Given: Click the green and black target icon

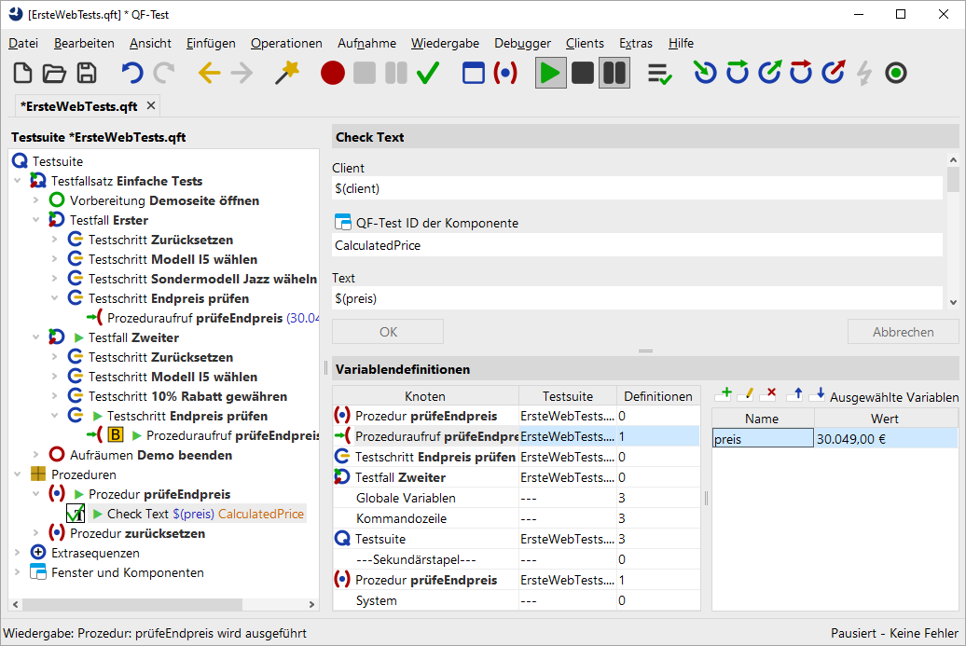Looking at the screenshot, I should click(x=896, y=74).
